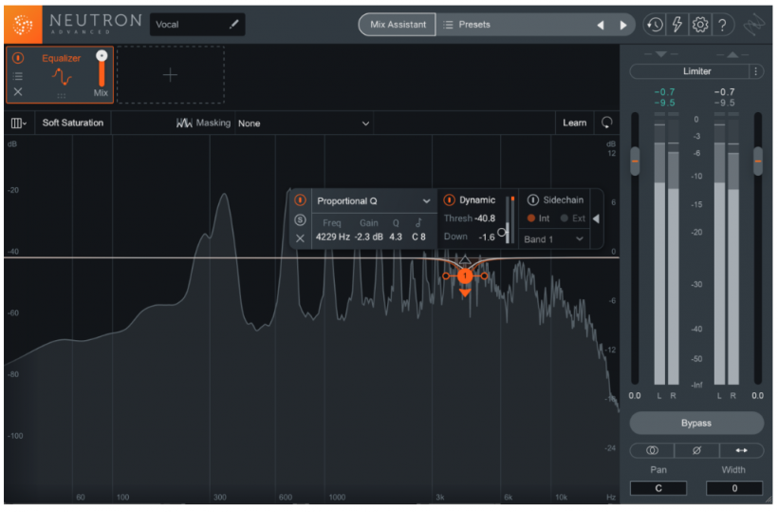Image resolution: width=778 pixels, height=512 pixels.
Task: Click the Gain value -2.3 dB
Action: point(369,237)
